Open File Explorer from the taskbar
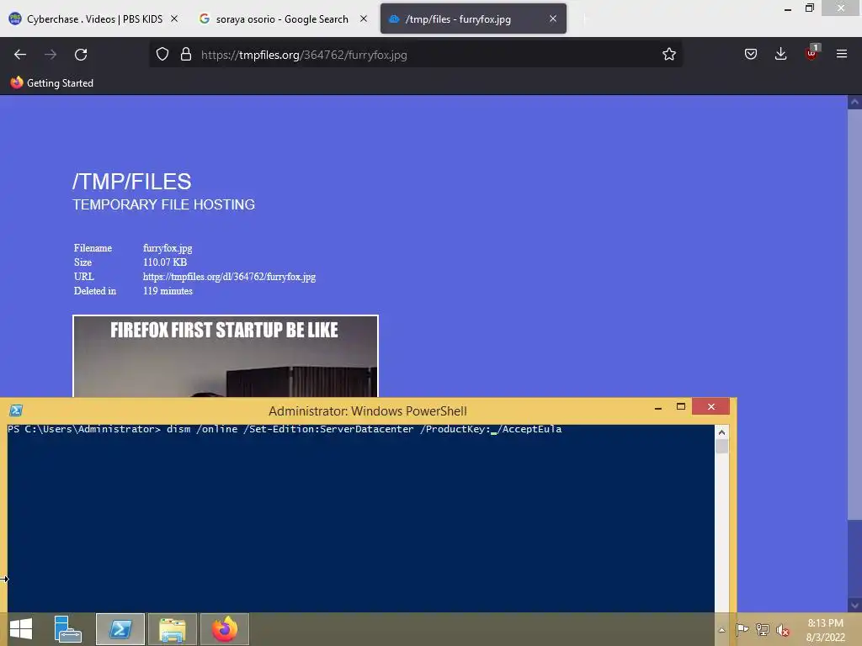Image resolution: width=862 pixels, height=646 pixels. [x=172, y=629]
